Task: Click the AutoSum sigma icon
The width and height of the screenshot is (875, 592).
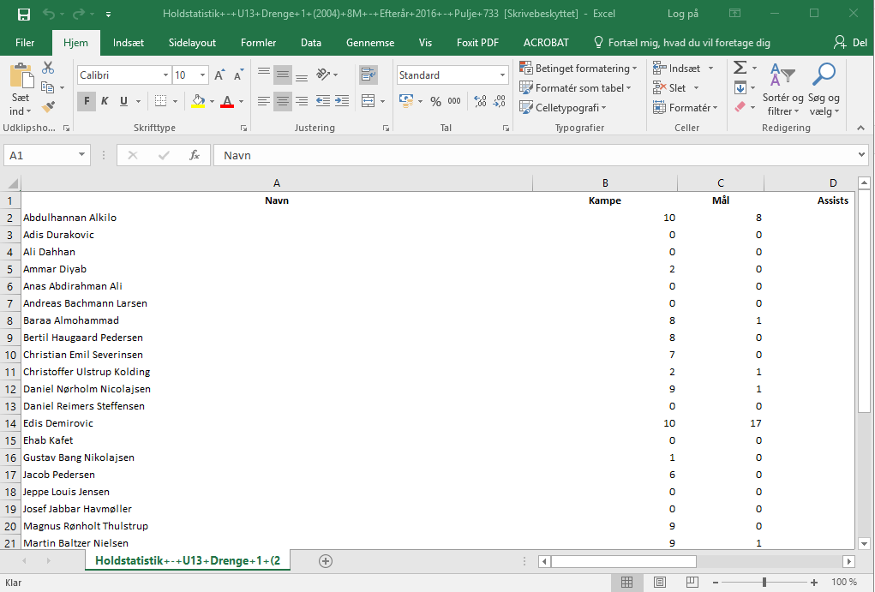Action: coord(740,68)
